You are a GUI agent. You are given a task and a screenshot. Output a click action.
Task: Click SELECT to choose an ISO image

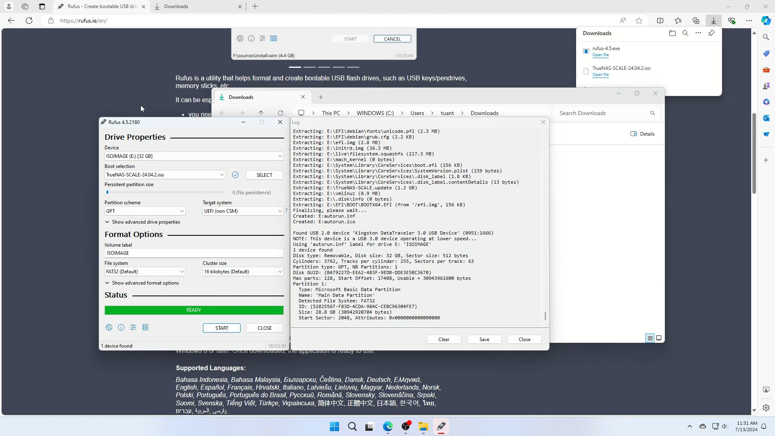pyautogui.click(x=264, y=175)
